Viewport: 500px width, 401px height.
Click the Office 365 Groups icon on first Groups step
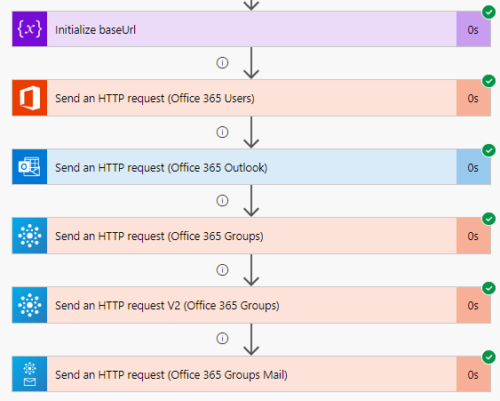[x=29, y=236]
